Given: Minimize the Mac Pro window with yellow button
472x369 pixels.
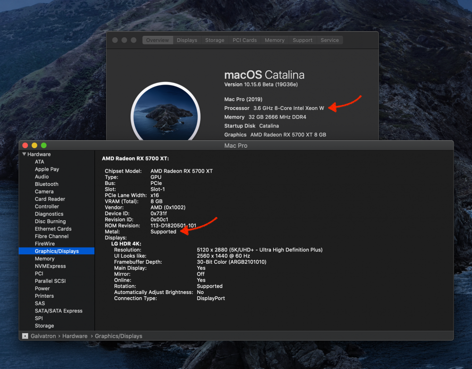Looking at the screenshot, I should point(34,145).
